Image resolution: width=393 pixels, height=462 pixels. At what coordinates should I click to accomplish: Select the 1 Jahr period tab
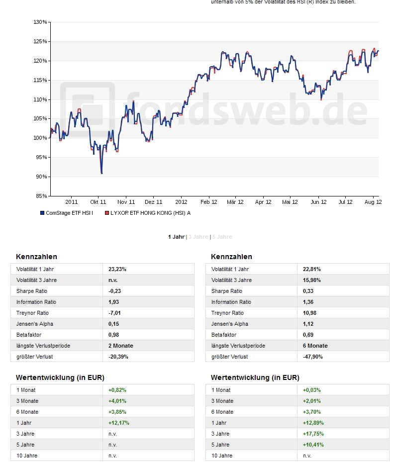pyautogui.click(x=176, y=237)
